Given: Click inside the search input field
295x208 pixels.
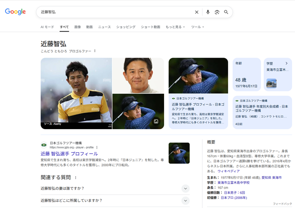Looking at the screenshot, I should [x=115, y=12].
